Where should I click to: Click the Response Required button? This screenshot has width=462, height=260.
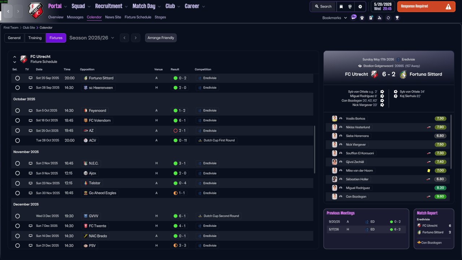coord(426,6)
